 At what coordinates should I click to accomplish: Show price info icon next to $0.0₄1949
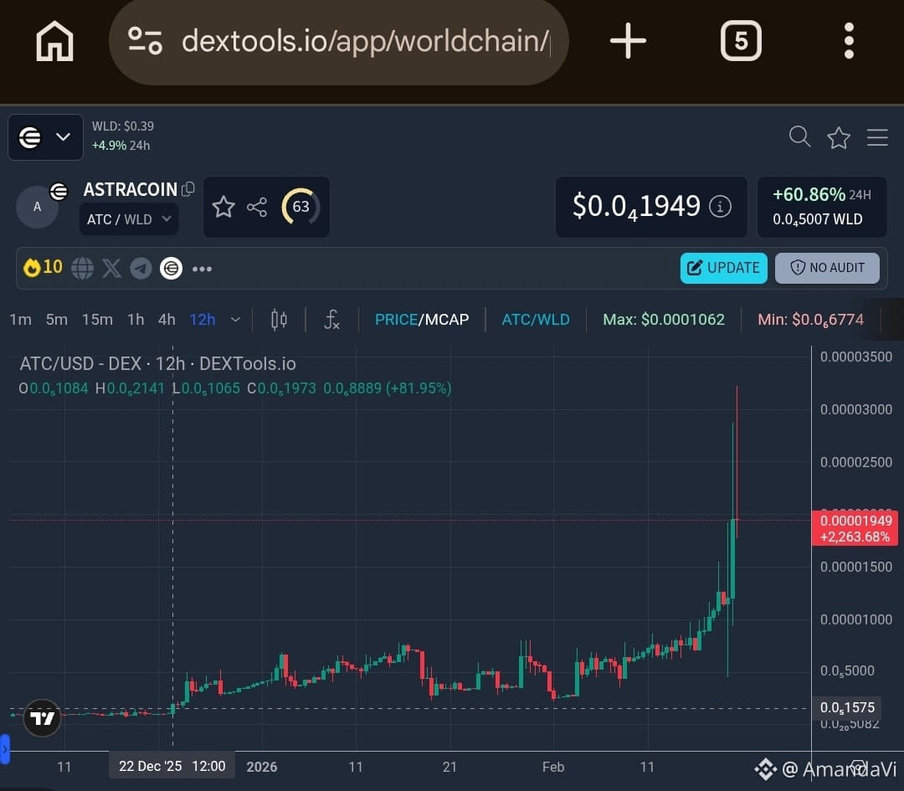coord(720,207)
